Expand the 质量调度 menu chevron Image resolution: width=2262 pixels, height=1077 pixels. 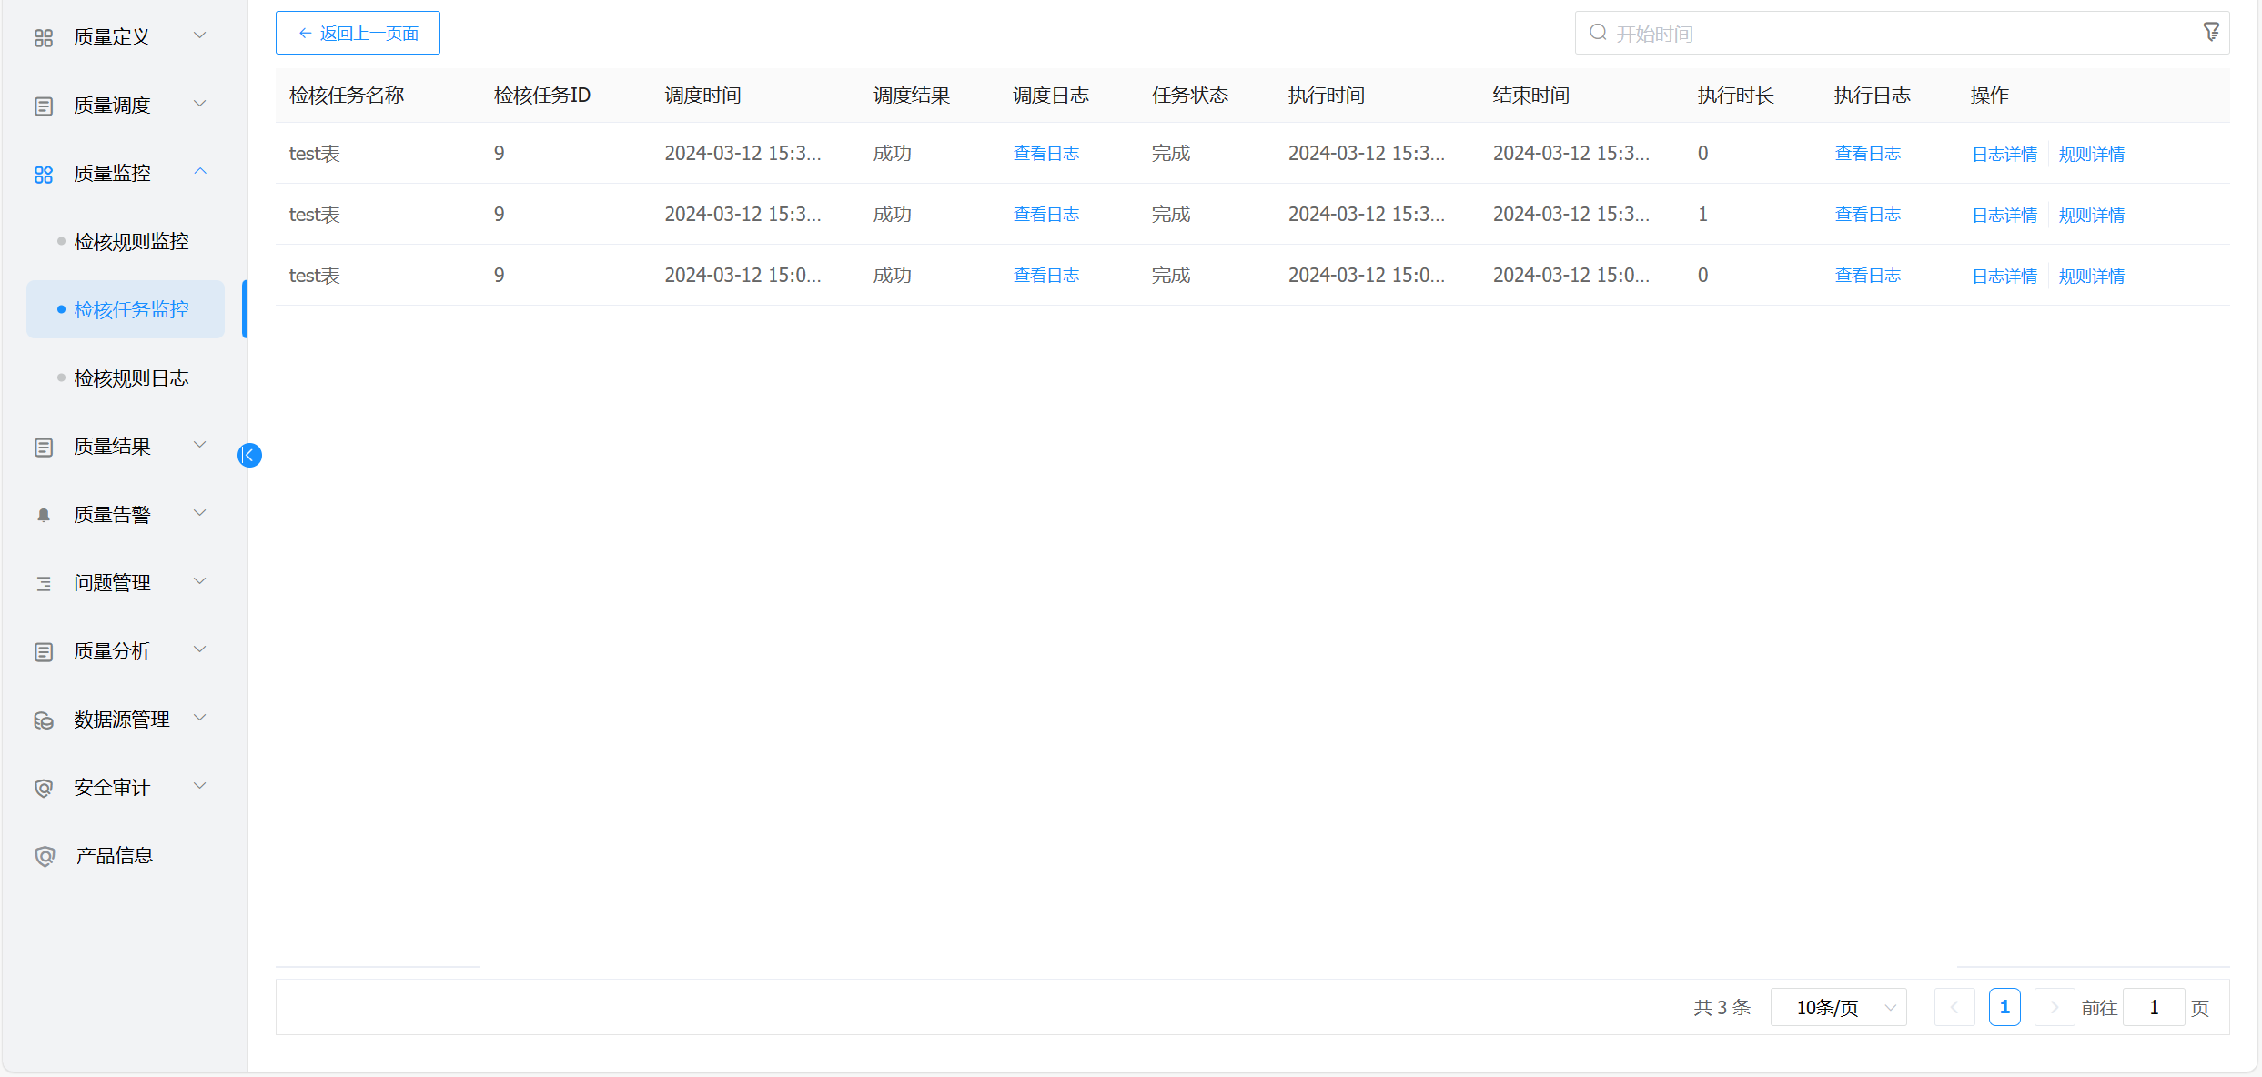200,104
